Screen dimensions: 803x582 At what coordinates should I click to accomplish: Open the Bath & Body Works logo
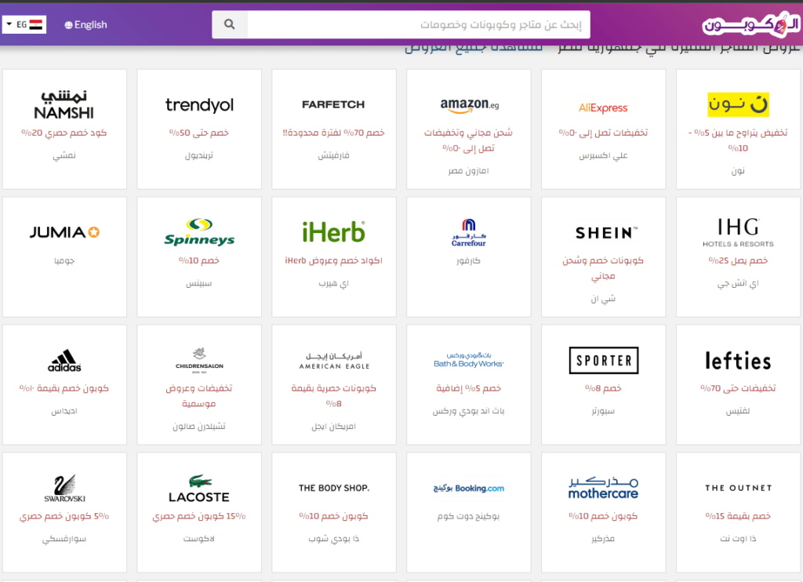(x=469, y=360)
